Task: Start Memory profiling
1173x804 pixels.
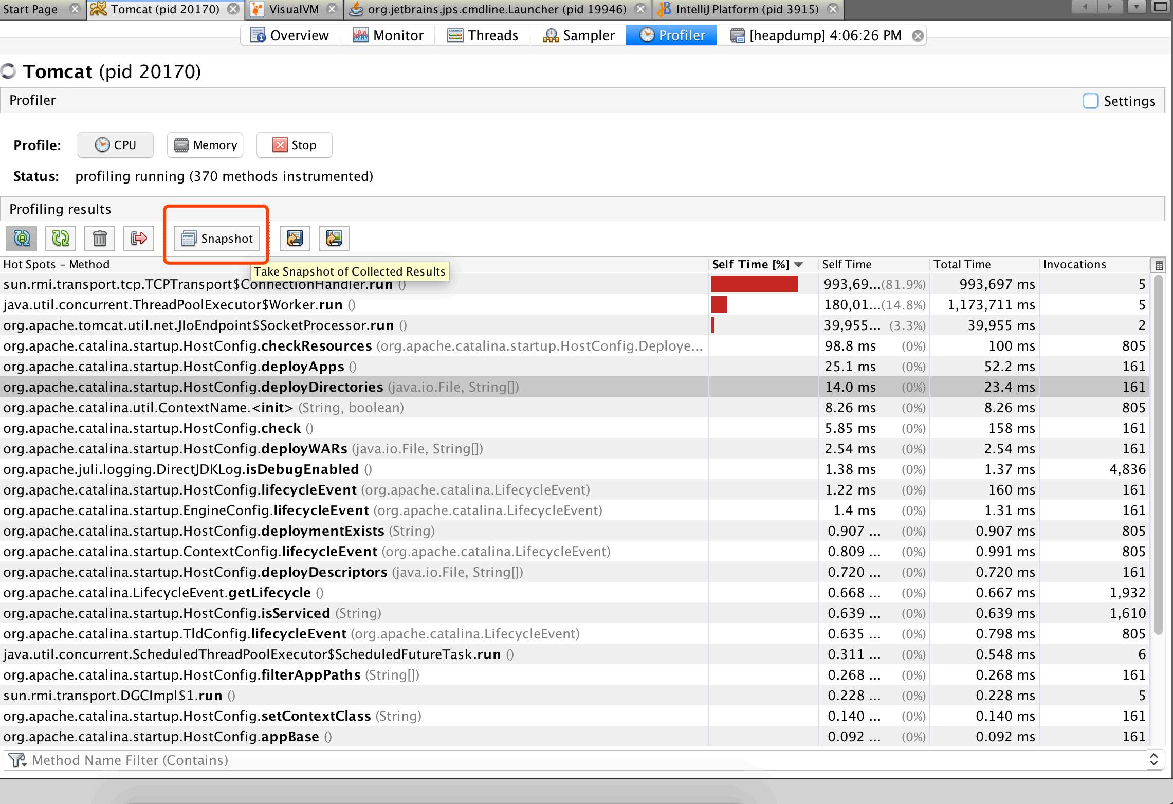Action: coord(205,145)
